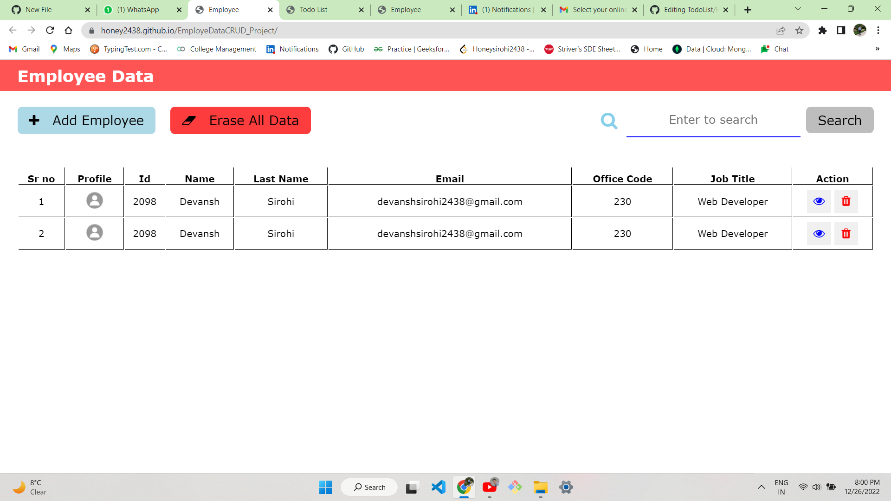Click the view eye icon in row 2
The image size is (891, 501).
[819, 233]
